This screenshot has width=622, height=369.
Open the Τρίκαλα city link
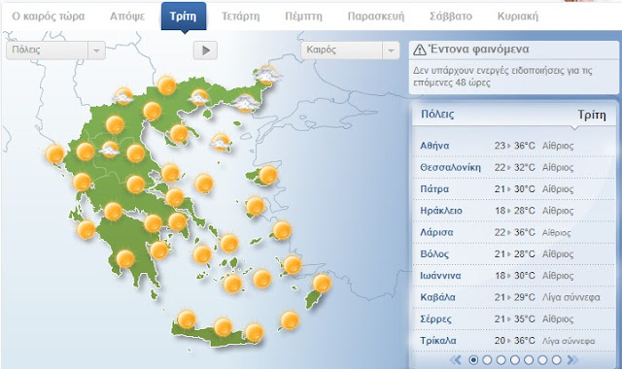pyautogui.click(x=438, y=341)
